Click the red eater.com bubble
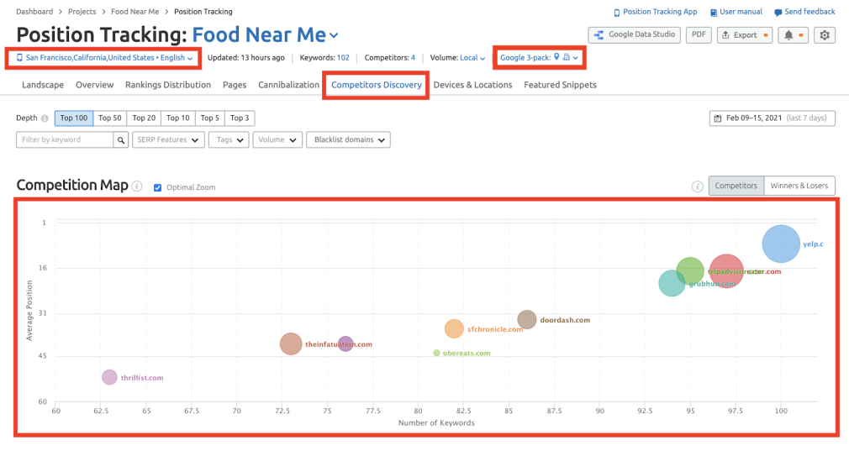The width and height of the screenshot is (849, 451). click(726, 271)
